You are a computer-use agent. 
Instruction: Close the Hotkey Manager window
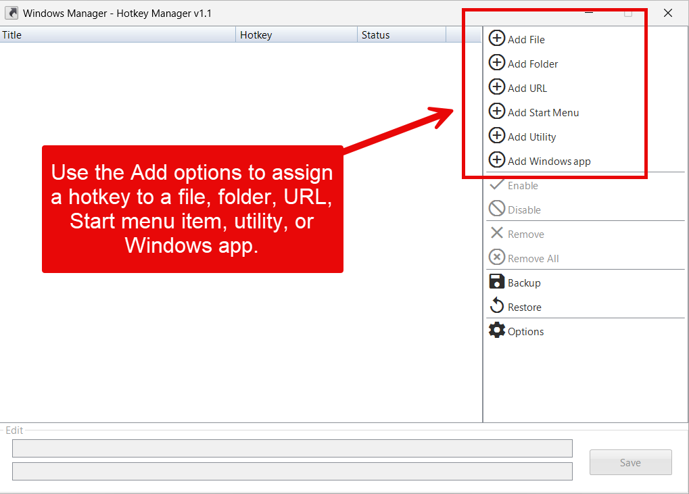[x=667, y=13]
